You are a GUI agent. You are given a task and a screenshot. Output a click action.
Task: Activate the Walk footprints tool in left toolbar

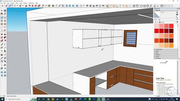point(2,68)
